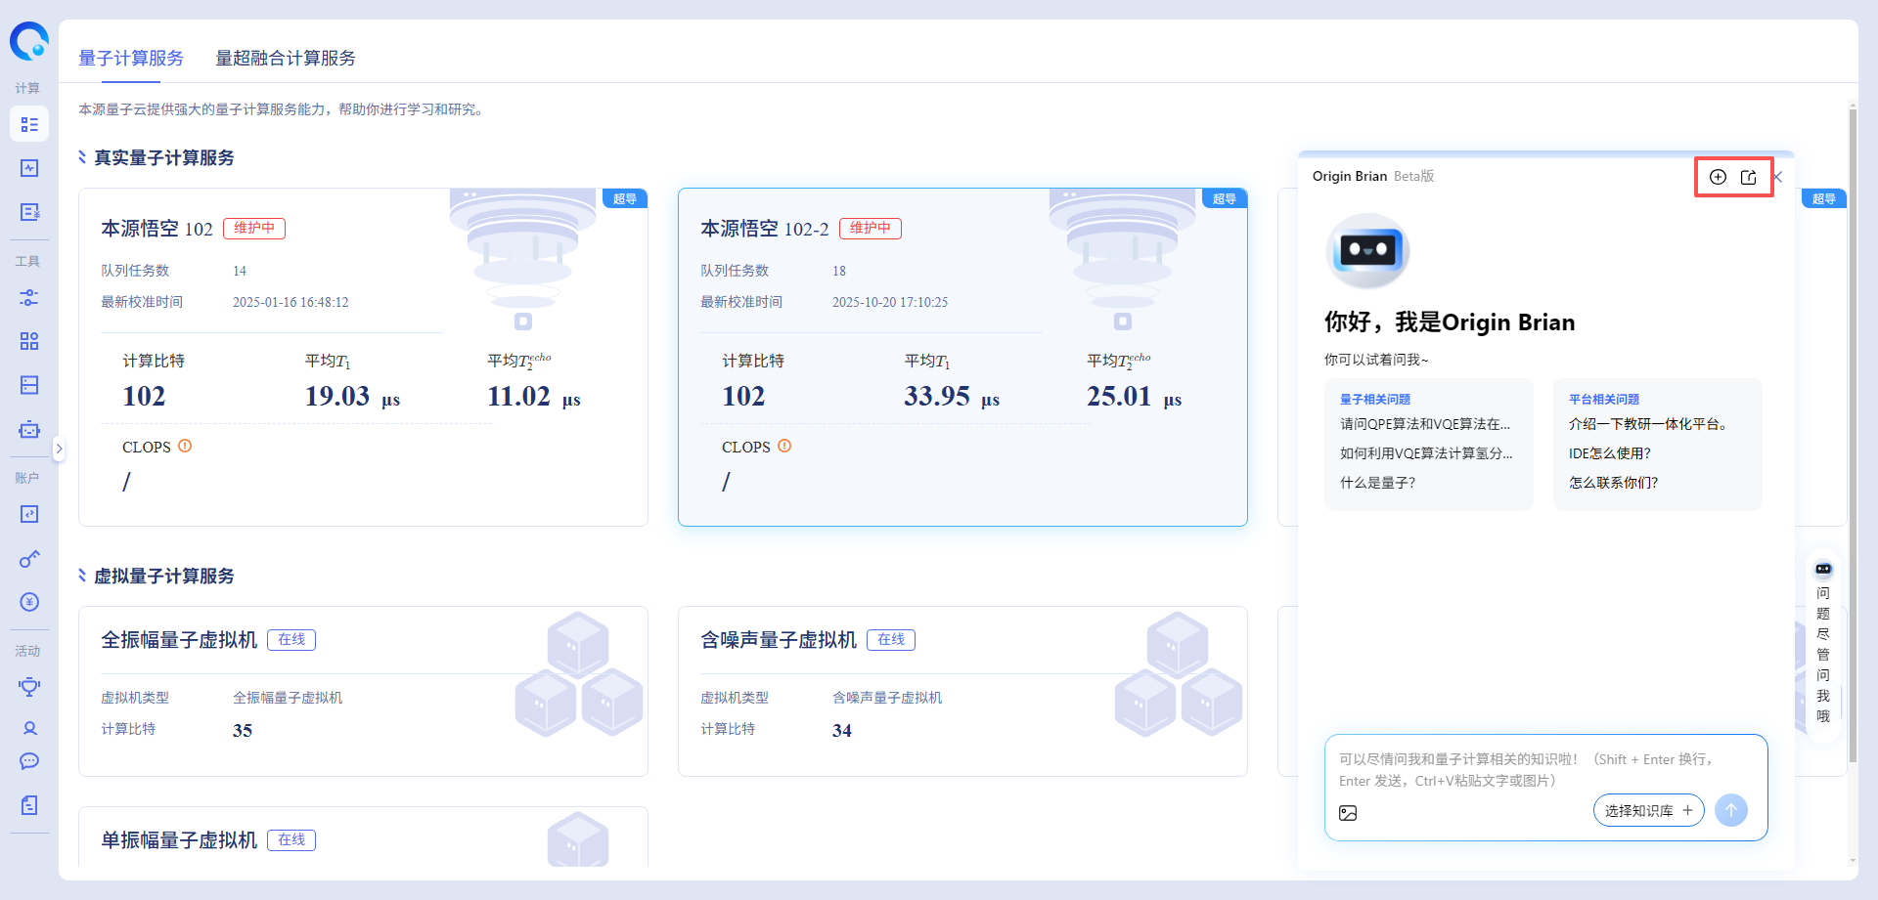The image size is (1878, 900).
Task: Expand the left sidebar with arrow
Action: (x=59, y=449)
